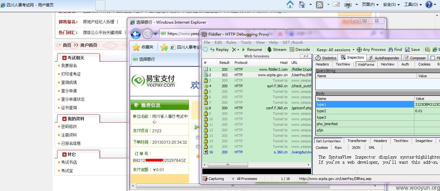Open Find sessions in Fiddler
440x191 pixels.
click(395, 50)
